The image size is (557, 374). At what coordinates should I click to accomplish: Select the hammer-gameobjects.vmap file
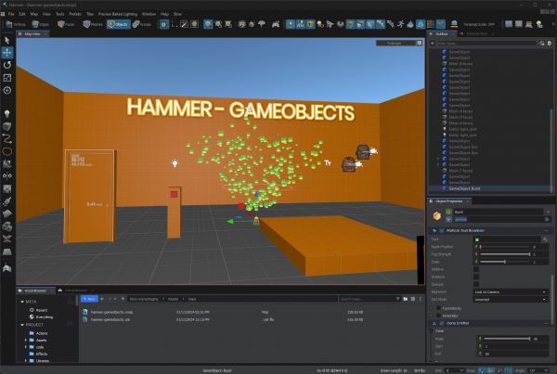(111, 312)
